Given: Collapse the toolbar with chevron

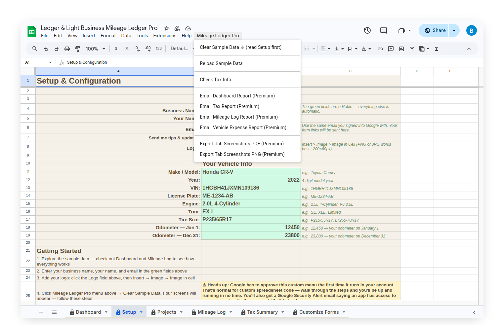Looking at the screenshot, I should click(469, 49).
